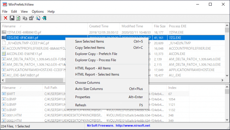Open Choose Columns from context menu

coord(107,82)
